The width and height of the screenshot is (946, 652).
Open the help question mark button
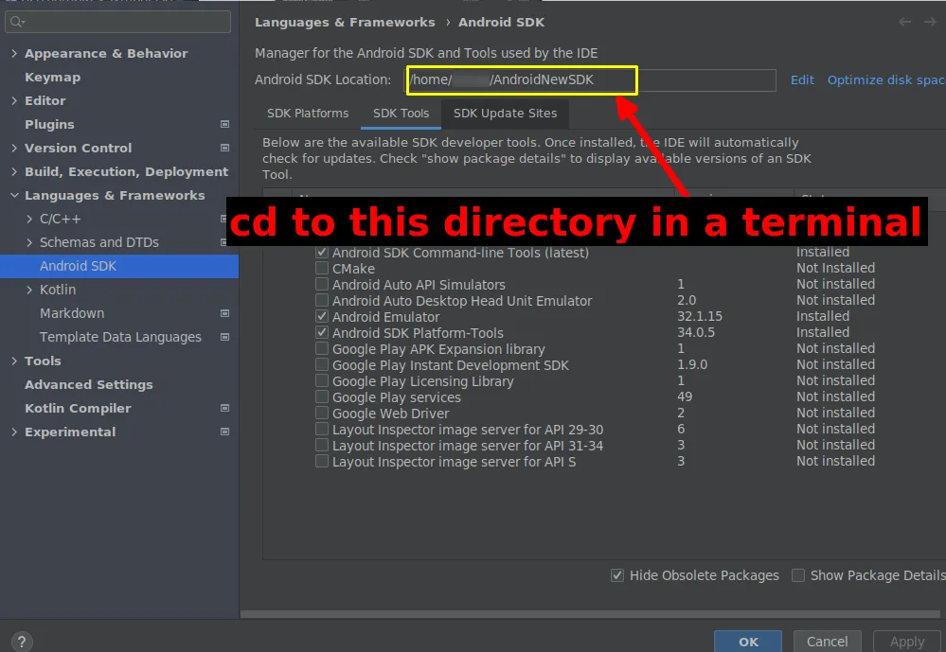22,642
